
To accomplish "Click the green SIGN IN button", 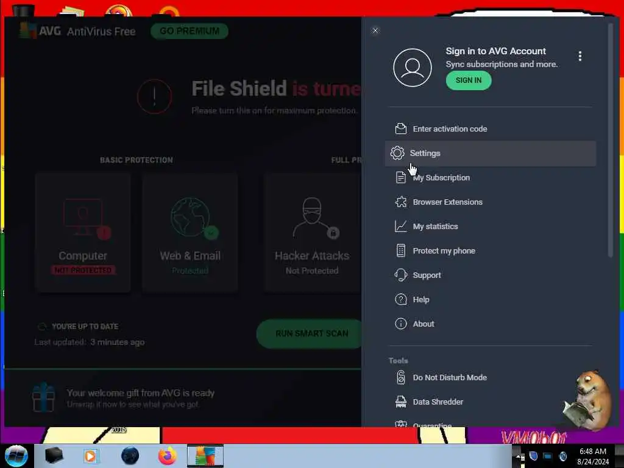I will [469, 80].
